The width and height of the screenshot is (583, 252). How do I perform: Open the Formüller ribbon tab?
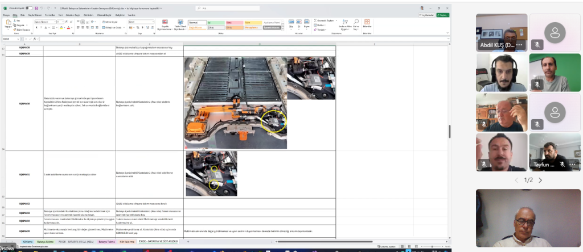tap(51, 15)
